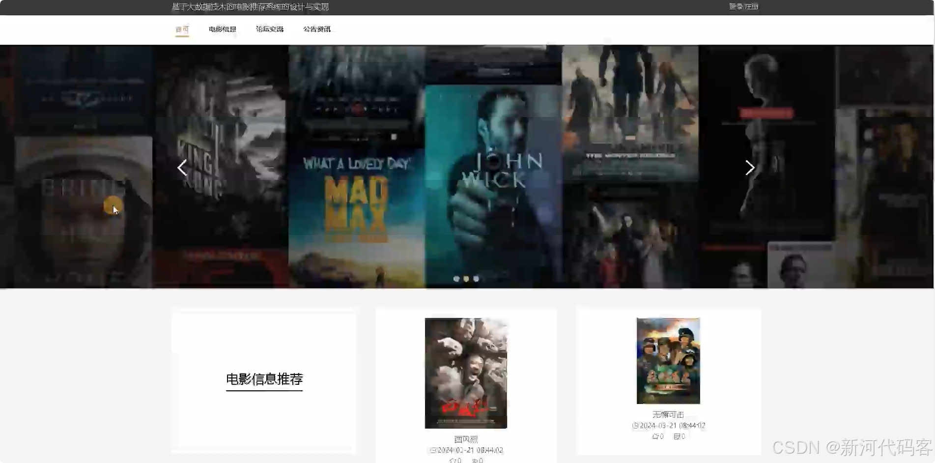This screenshot has height=463, width=935.
Task: Open the 论坛交流 navigation tab
Action: tap(270, 29)
